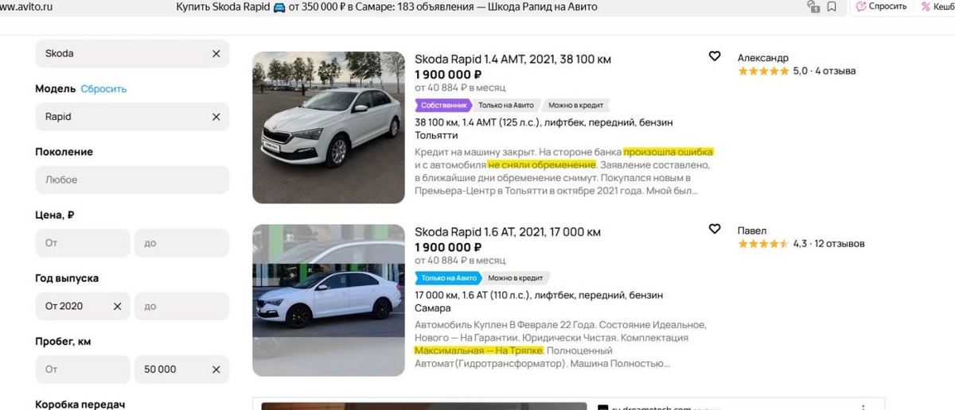The image size is (955, 410).
Task: Click the price 'От' input
Action: [x=83, y=243]
